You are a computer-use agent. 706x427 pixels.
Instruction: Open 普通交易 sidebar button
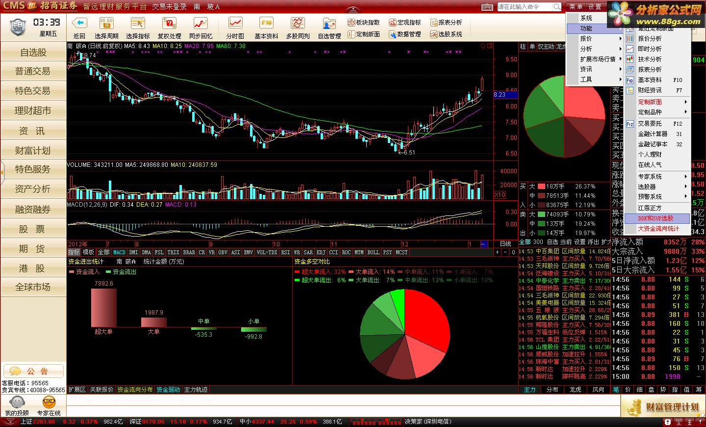[x=33, y=71]
